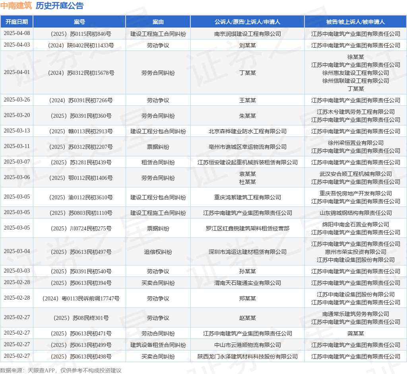Click plaintiff 中山市云港顺物流有限公司

pos(247,345)
